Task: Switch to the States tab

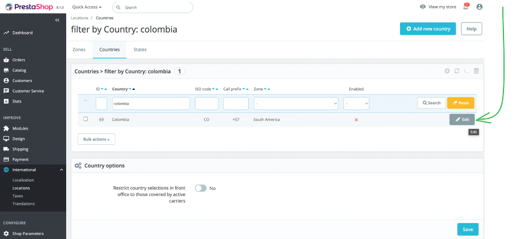Action: tap(140, 50)
